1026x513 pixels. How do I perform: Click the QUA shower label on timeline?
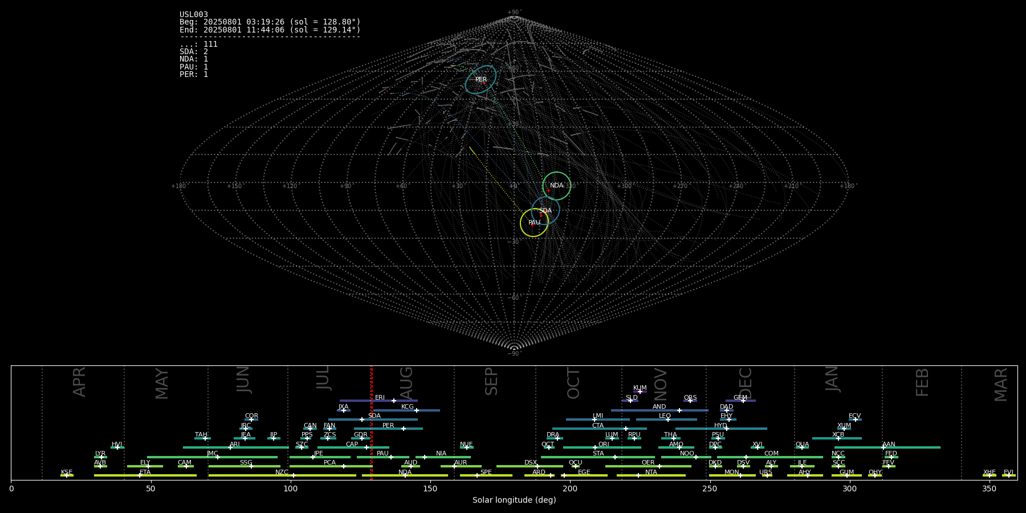802,445
